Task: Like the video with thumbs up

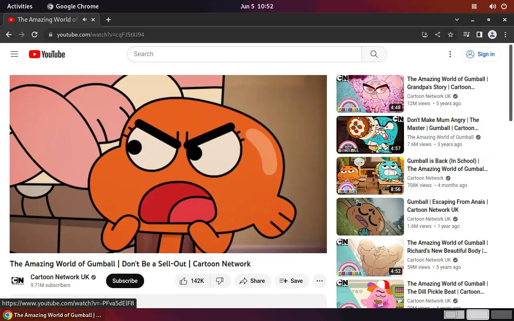Action: pos(192,281)
